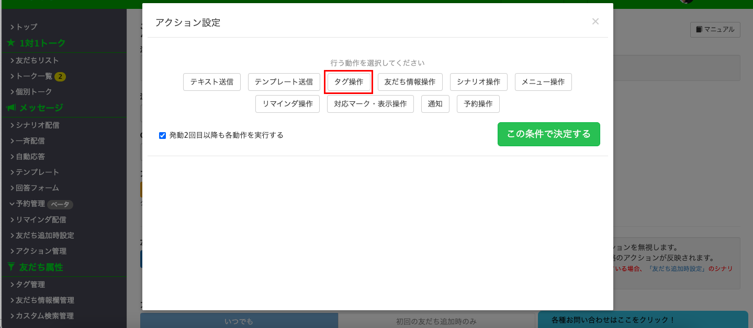
Task: Go to タグ管理 in sidebar
Action: [30, 285]
